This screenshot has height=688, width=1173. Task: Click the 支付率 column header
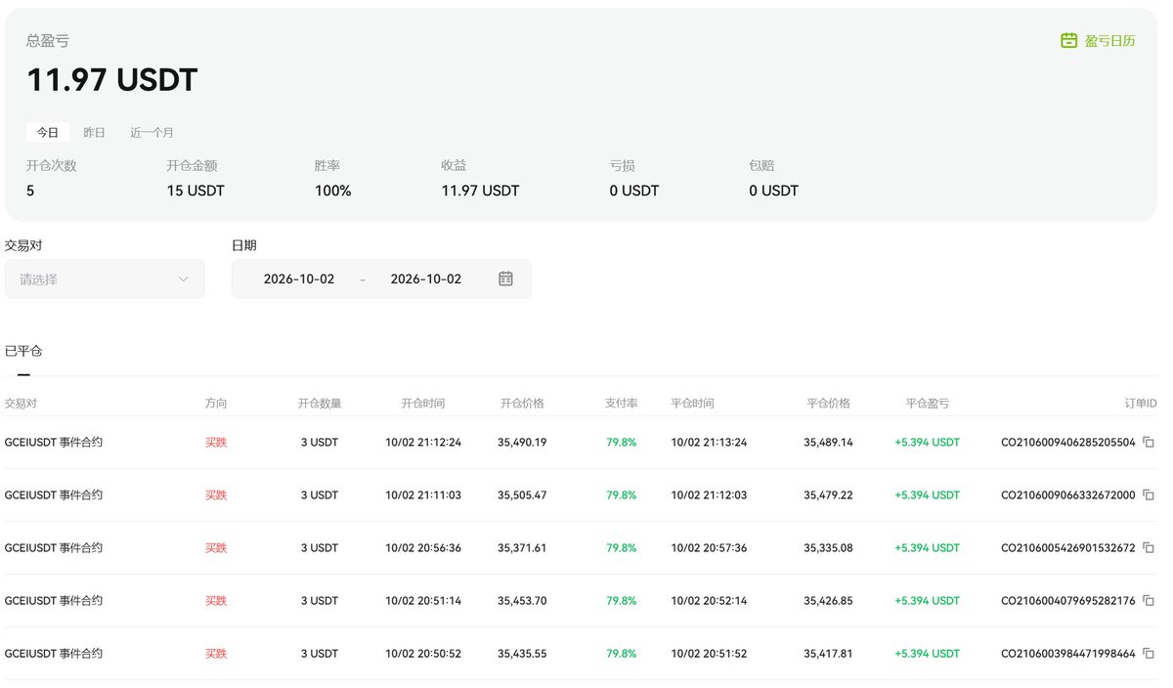tap(622, 403)
